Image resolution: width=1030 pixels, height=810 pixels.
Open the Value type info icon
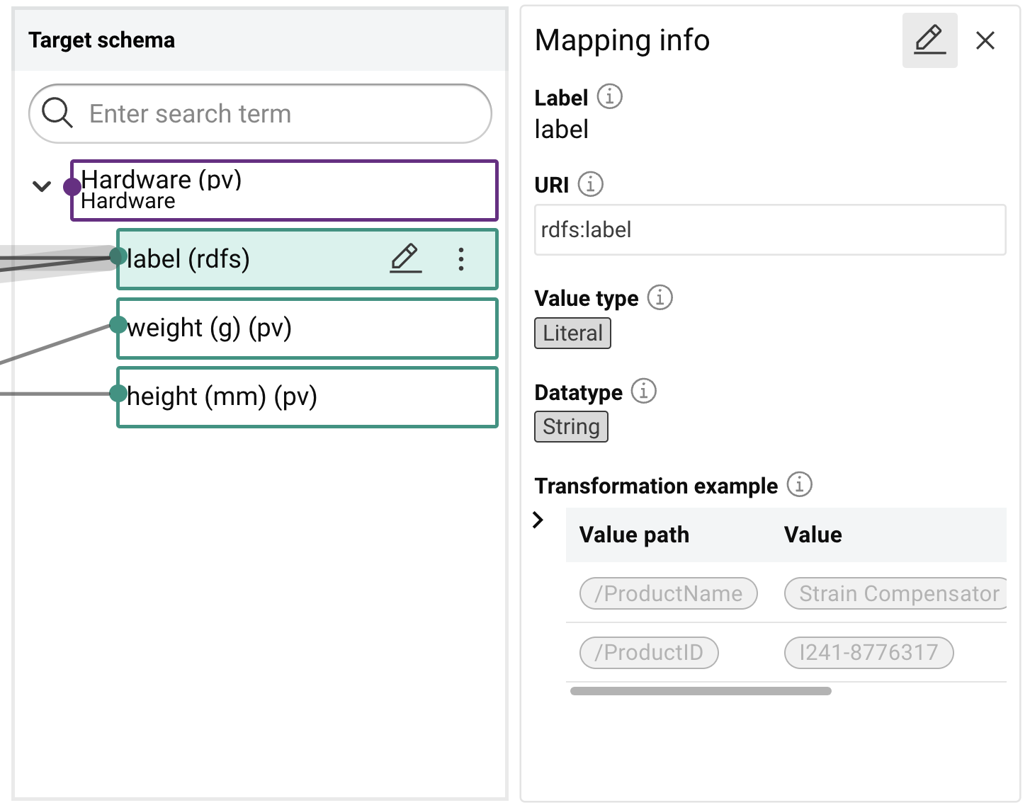[660, 297]
